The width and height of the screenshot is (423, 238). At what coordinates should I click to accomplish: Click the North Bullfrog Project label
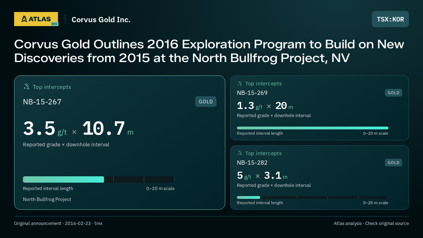click(x=47, y=199)
